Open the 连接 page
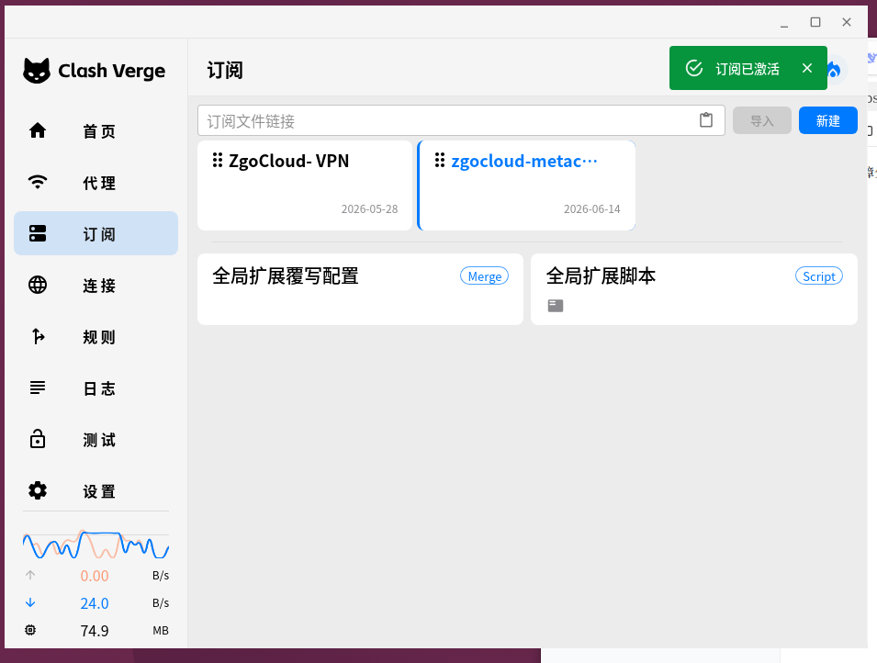Image resolution: width=877 pixels, height=663 pixels. click(96, 285)
